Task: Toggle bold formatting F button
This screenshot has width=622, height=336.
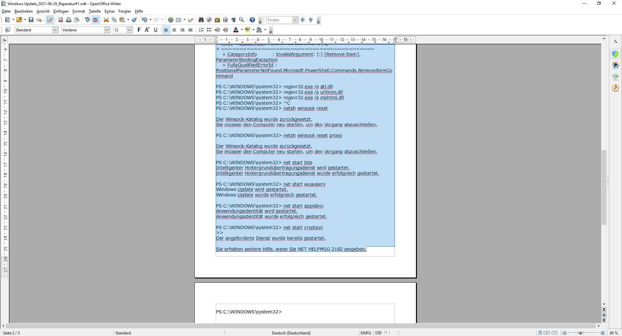Action: click(x=139, y=30)
